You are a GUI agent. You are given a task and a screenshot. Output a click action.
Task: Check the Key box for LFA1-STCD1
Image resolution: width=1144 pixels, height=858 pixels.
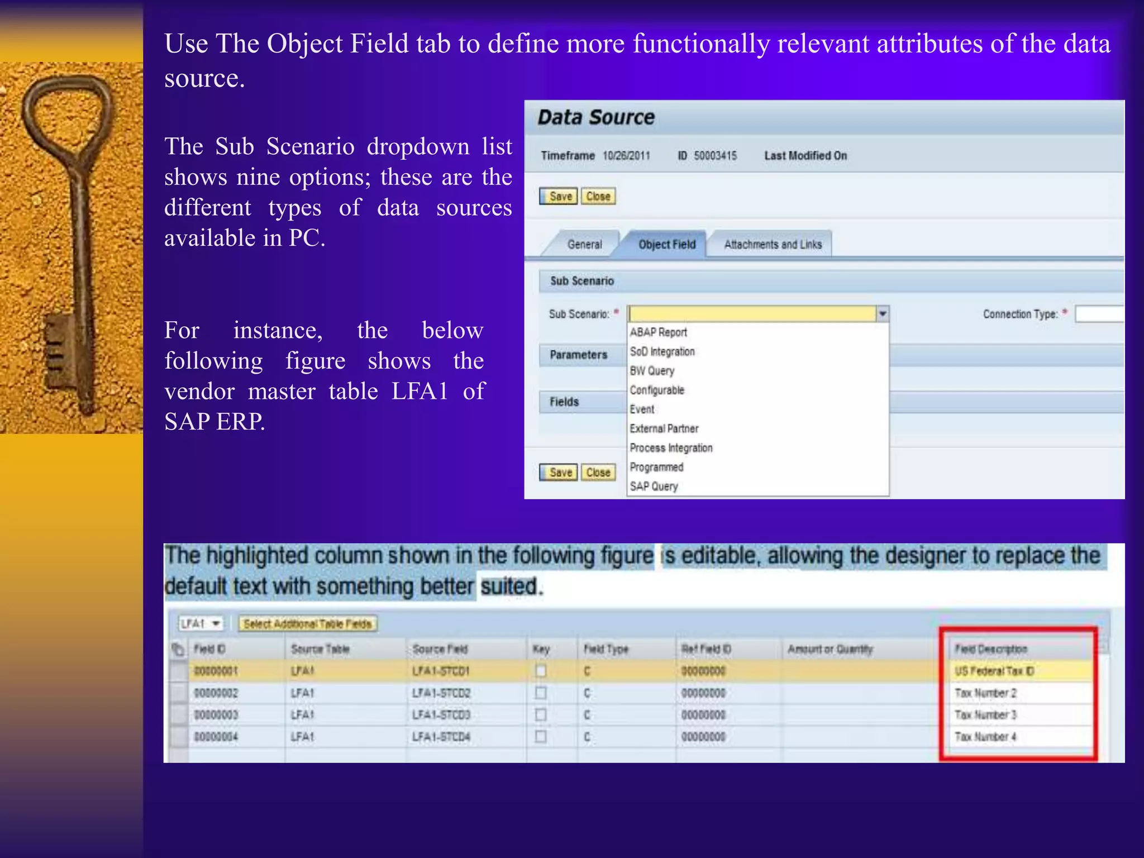(541, 670)
